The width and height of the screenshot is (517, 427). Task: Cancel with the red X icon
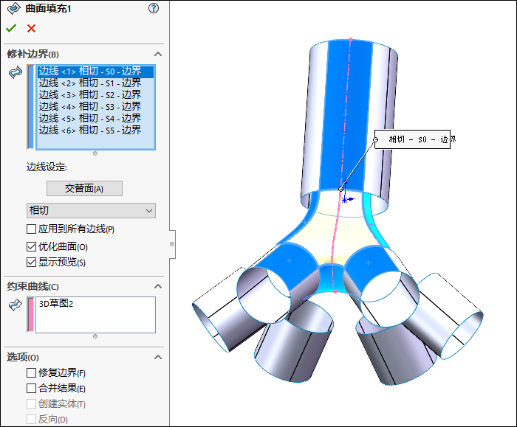tap(31, 28)
